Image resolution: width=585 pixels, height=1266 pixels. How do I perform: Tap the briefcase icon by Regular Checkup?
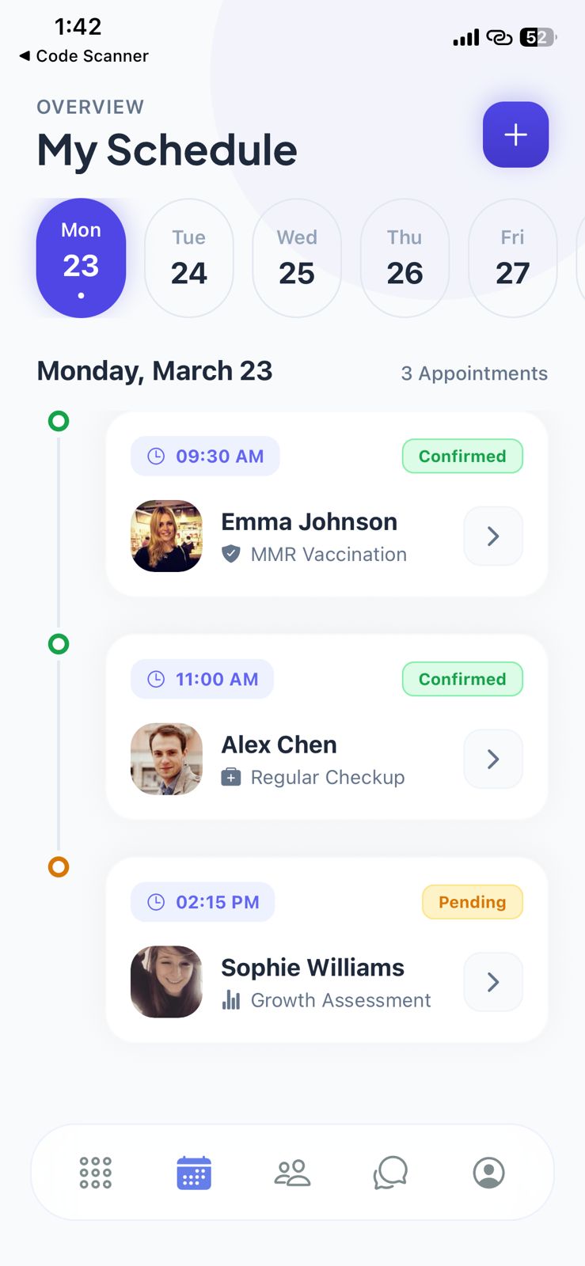click(231, 777)
